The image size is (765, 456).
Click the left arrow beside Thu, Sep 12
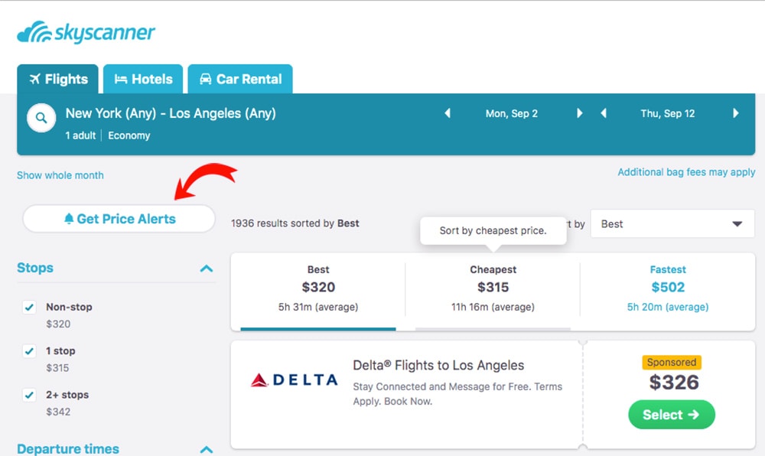(x=604, y=112)
